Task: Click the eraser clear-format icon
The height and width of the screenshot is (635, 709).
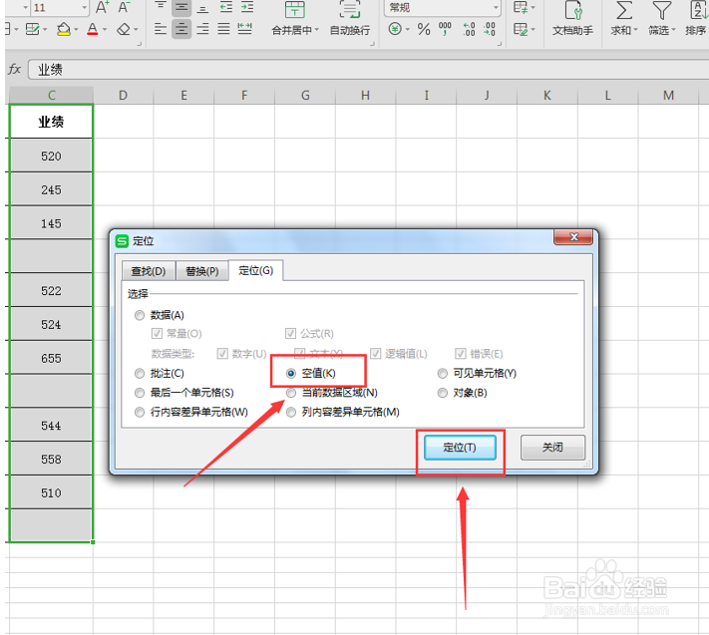Action: 123,29
